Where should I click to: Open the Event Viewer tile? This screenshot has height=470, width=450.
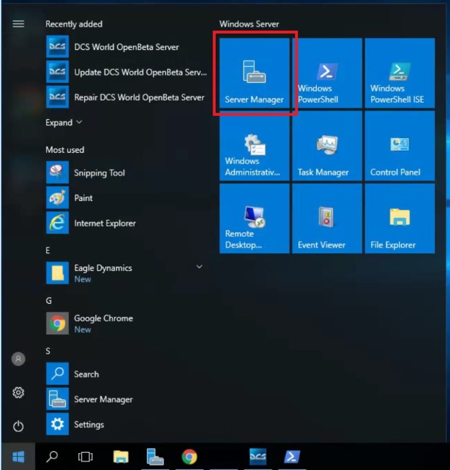pyautogui.click(x=327, y=218)
